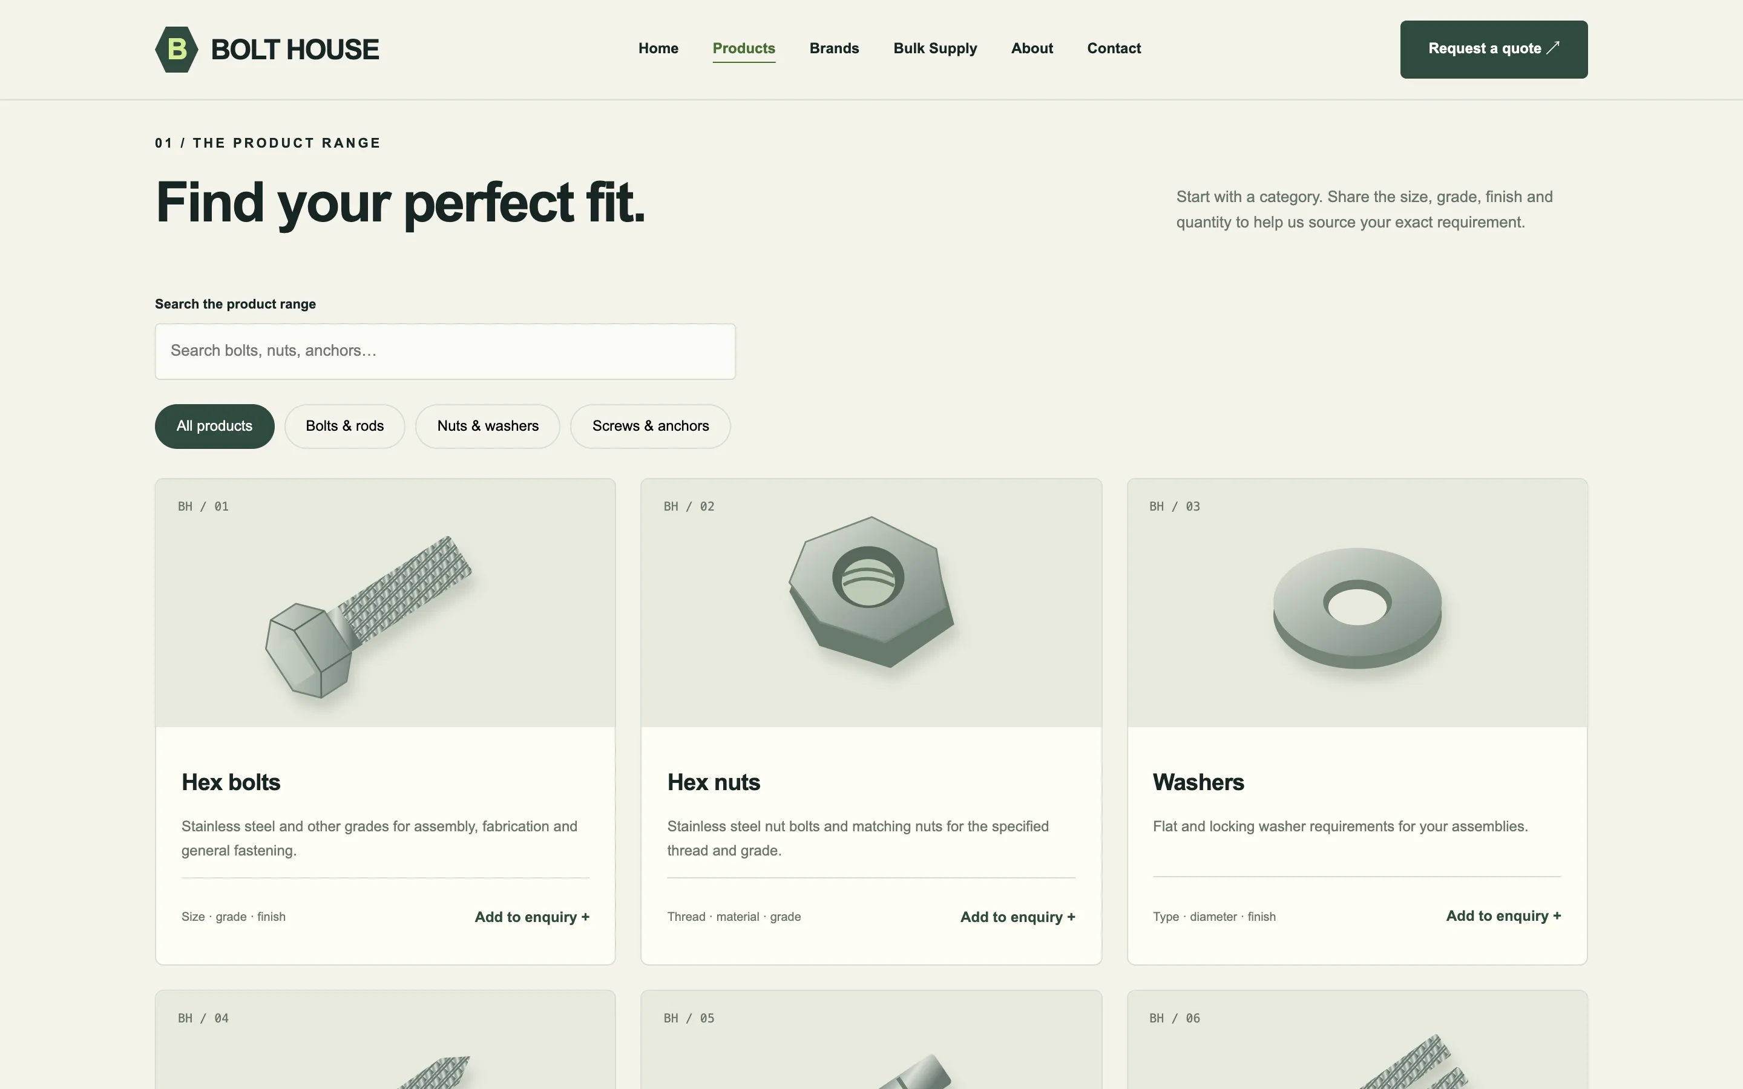Click the Bolt House hexagon logo icon
The image size is (1743, 1089).
coord(177,49)
